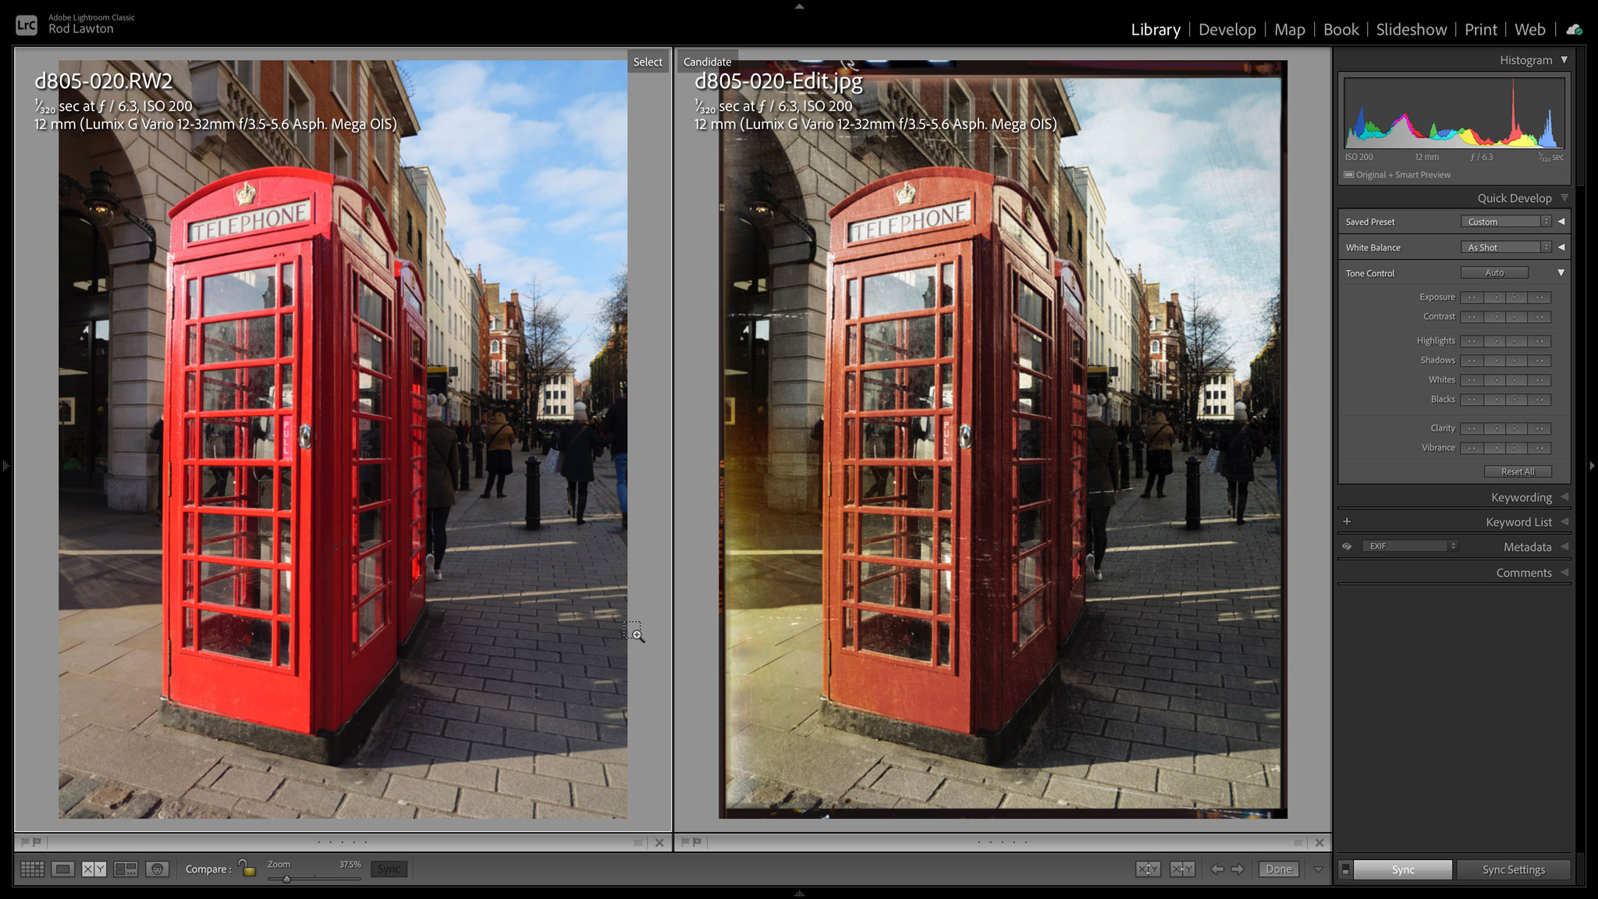Swap Select and Candidate images
Image resolution: width=1598 pixels, height=899 pixels.
[1147, 869]
